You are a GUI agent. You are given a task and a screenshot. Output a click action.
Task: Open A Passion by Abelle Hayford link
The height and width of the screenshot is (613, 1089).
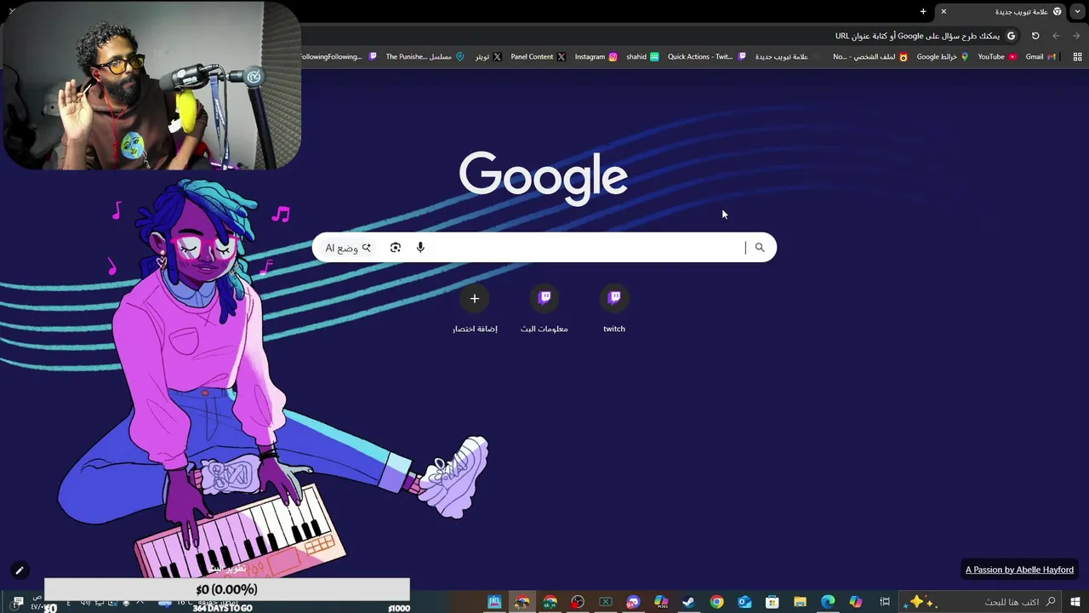[1019, 570]
